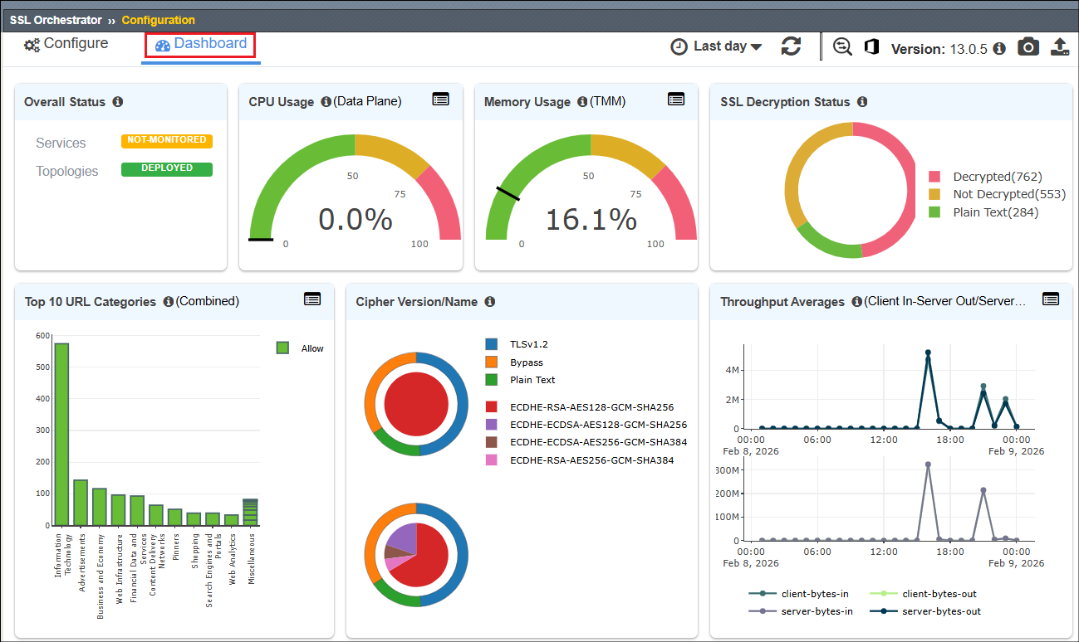
Task: Click the Configuration breadcrumb
Action: coord(159,20)
